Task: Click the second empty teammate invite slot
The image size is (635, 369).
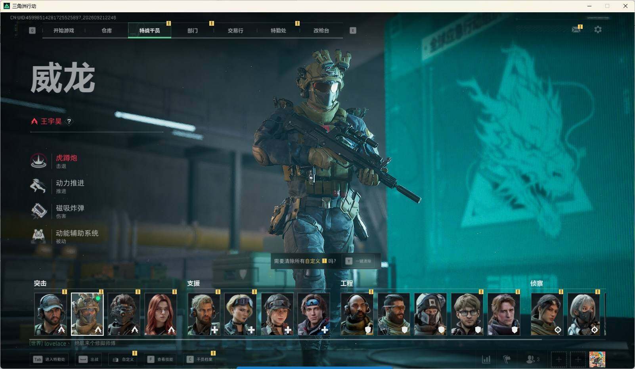Action: [578, 359]
